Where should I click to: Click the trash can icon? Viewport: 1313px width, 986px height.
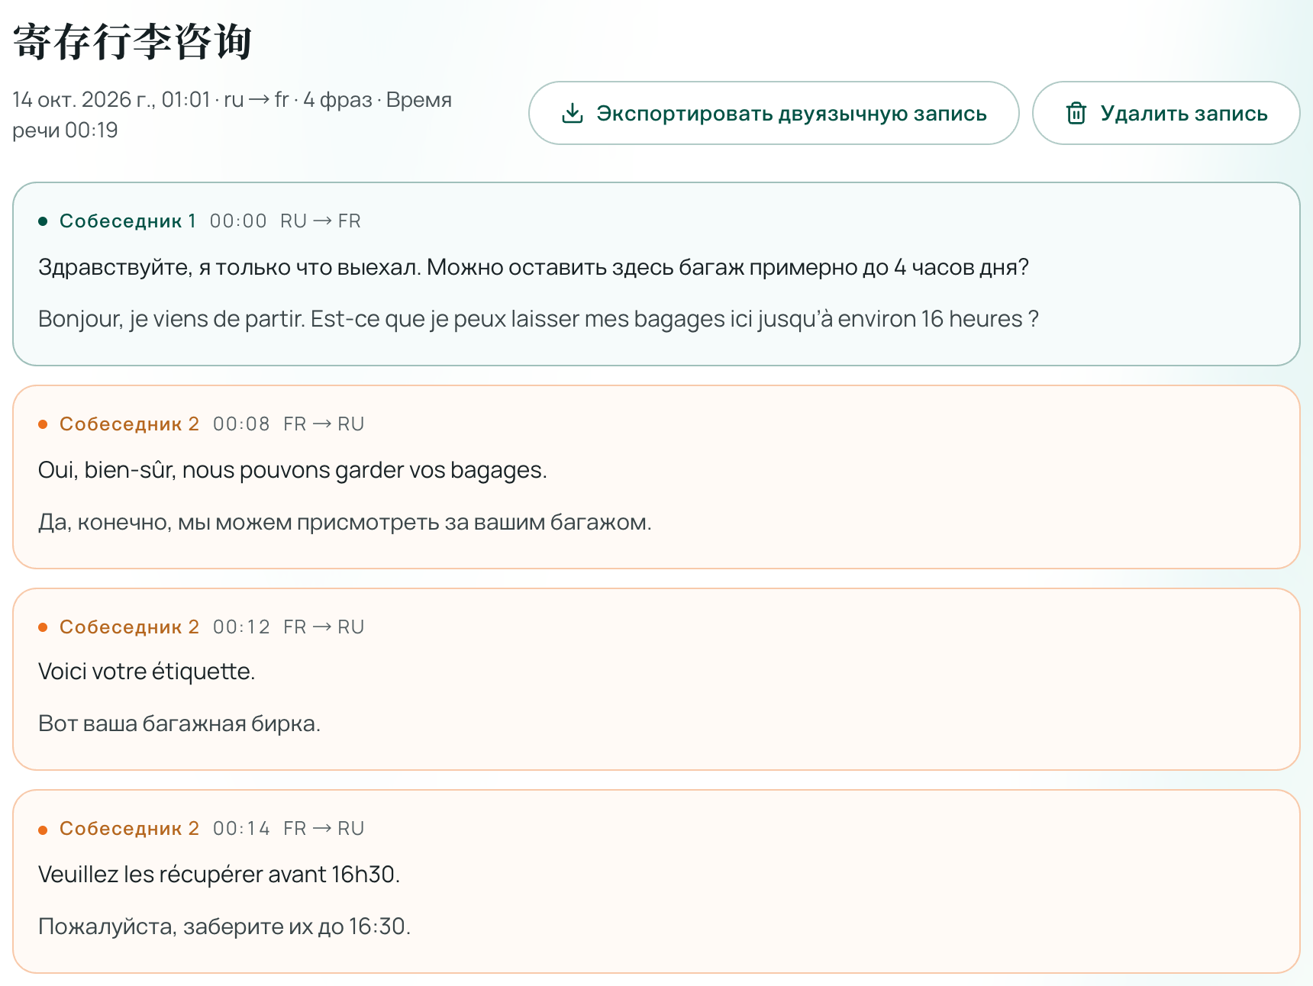pyautogui.click(x=1076, y=113)
